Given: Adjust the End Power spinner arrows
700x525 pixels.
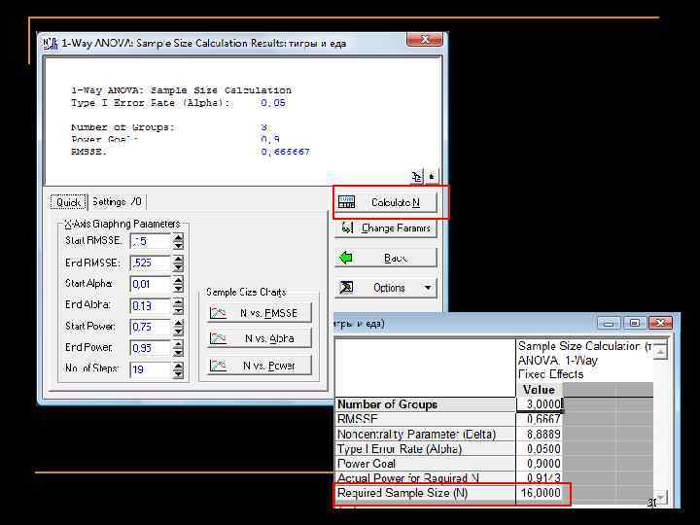Looking at the screenshot, I should pyautogui.click(x=178, y=348).
